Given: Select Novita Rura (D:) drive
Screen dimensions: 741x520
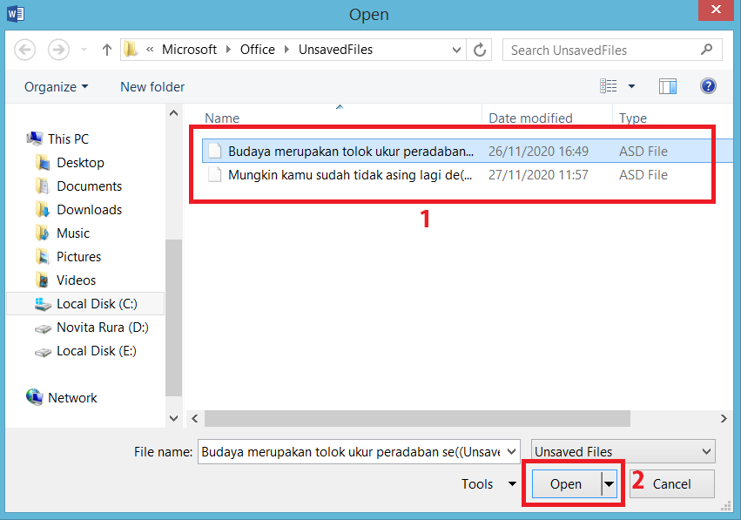Looking at the screenshot, I should [91, 328].
